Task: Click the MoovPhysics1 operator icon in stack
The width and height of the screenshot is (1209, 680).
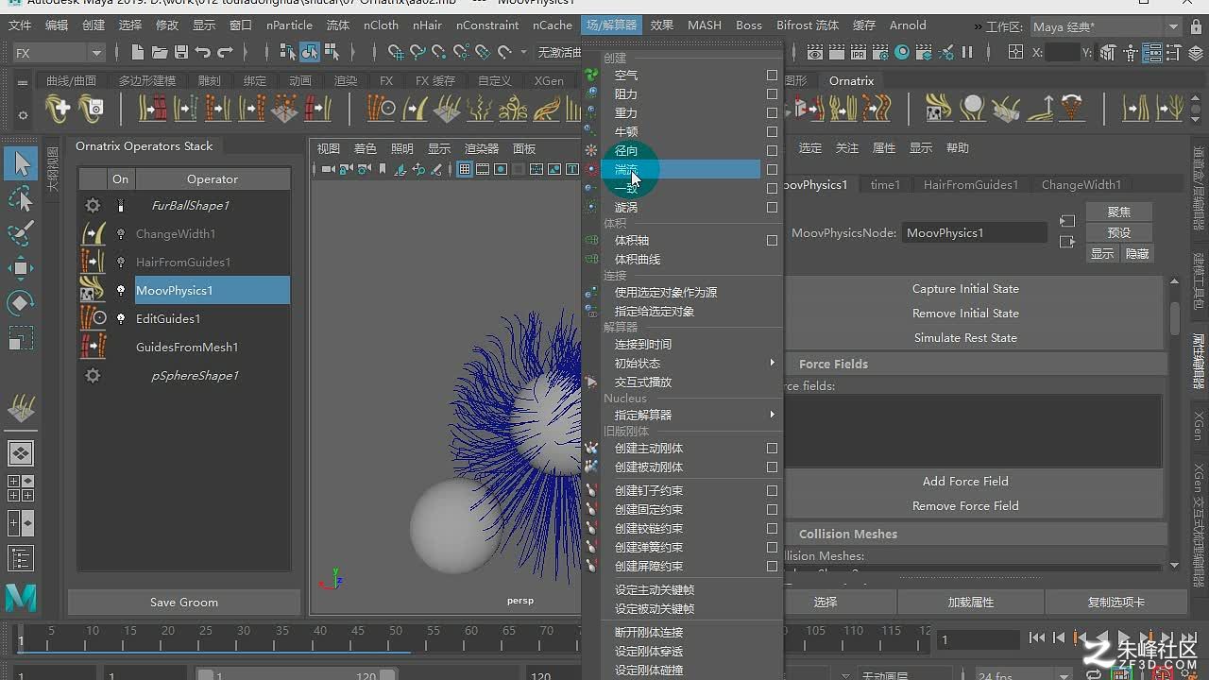Action: tap(93, 290)
